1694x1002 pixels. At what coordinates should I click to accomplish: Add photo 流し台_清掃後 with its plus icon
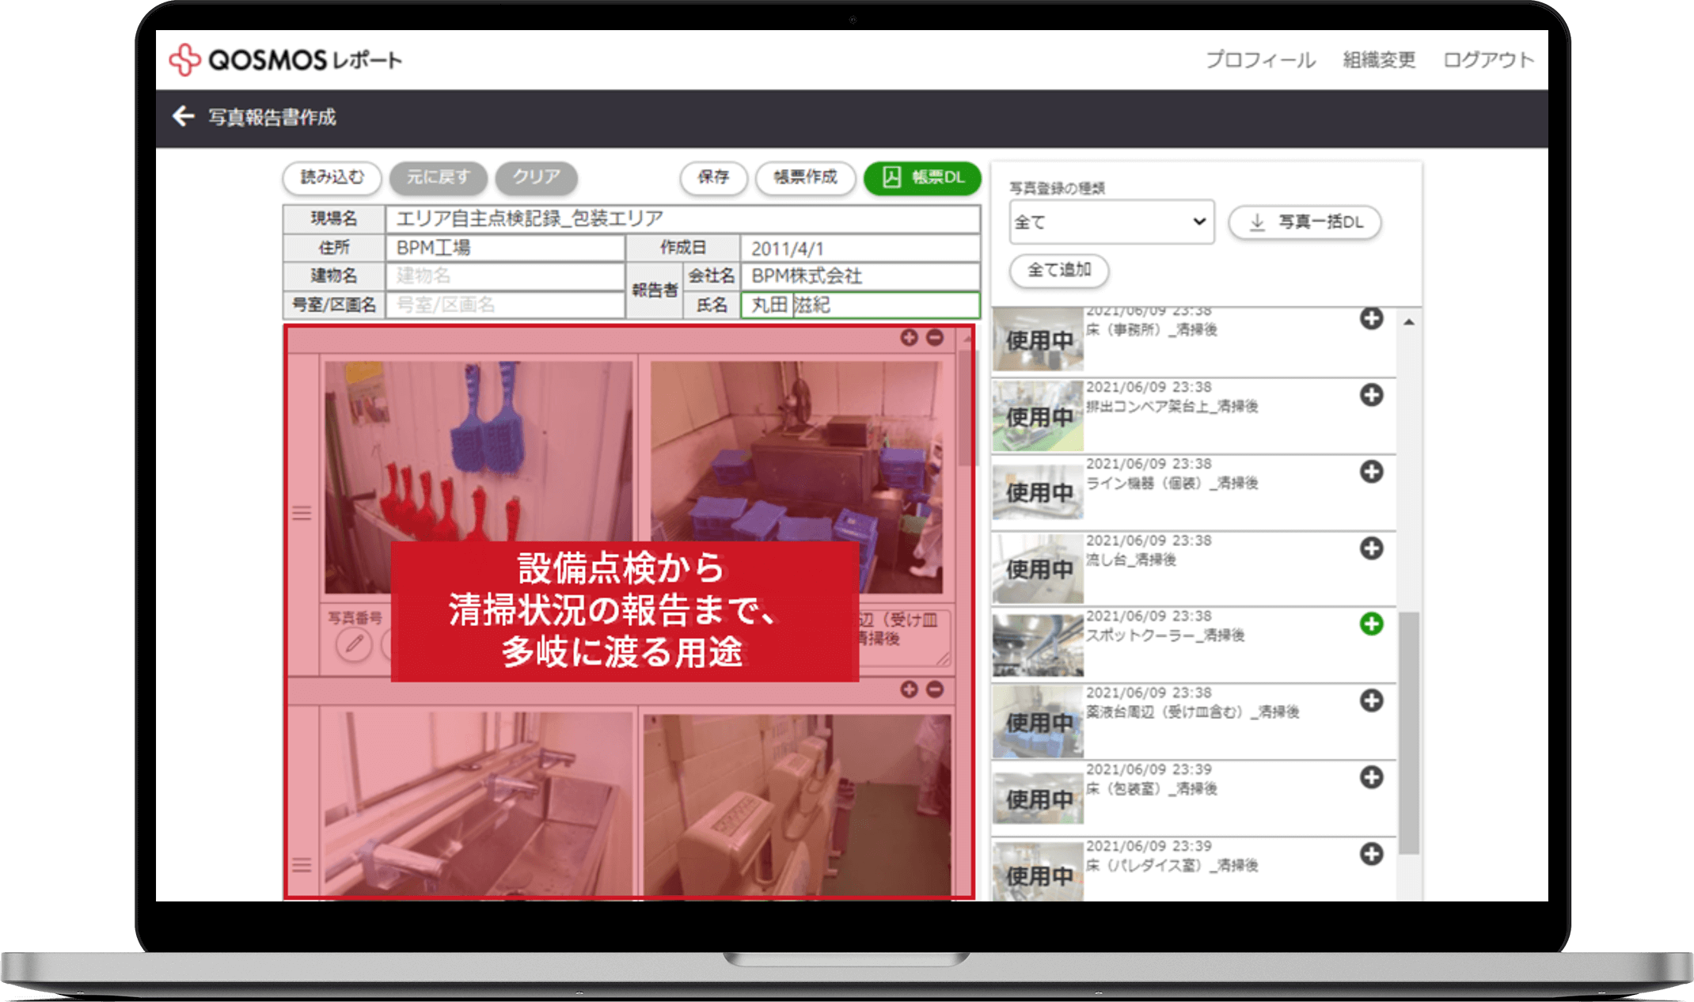click(x=1372, y=548)
